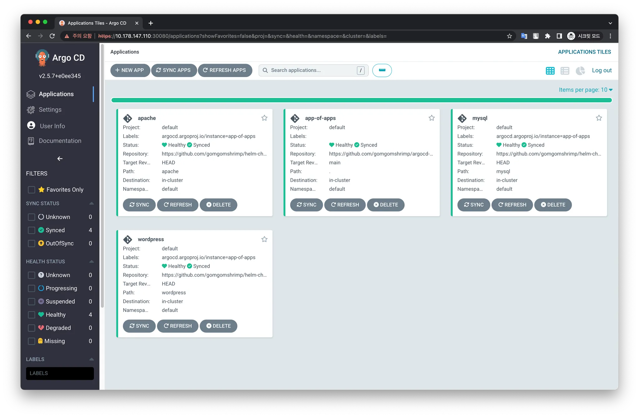Open Settings in the sidebar
The width and height of the screenshot is (639, 417).
pos(50,110)
